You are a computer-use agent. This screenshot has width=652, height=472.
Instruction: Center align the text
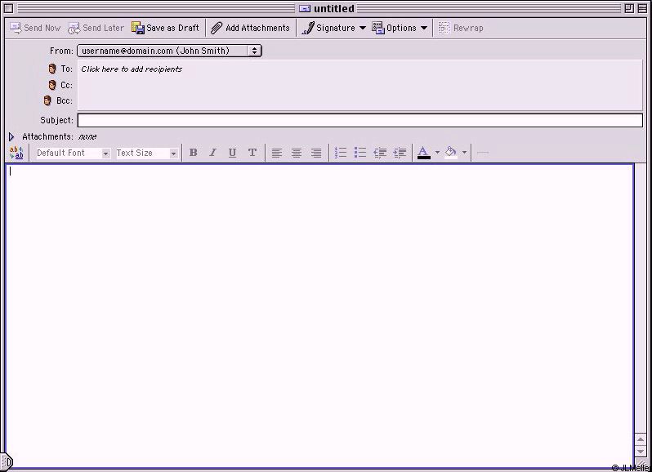tap(297, 153)
